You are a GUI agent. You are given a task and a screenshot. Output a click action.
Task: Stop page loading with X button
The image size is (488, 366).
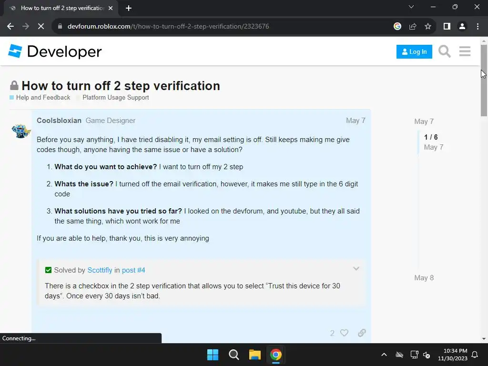[41, 27]
